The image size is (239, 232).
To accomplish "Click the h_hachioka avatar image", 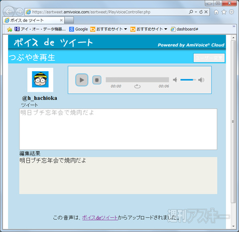I will point(40,80).
